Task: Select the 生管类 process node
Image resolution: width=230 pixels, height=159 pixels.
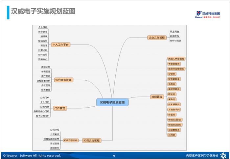Action: [172, 115]
